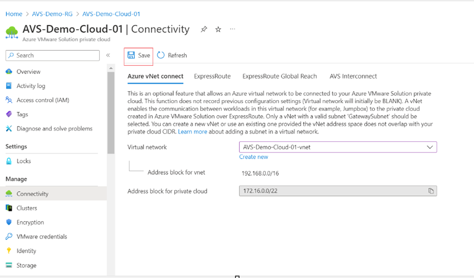Screen dimensions: 474x278
Task: Click the Connectivity green cloud icon
Action: click(9, 194)
